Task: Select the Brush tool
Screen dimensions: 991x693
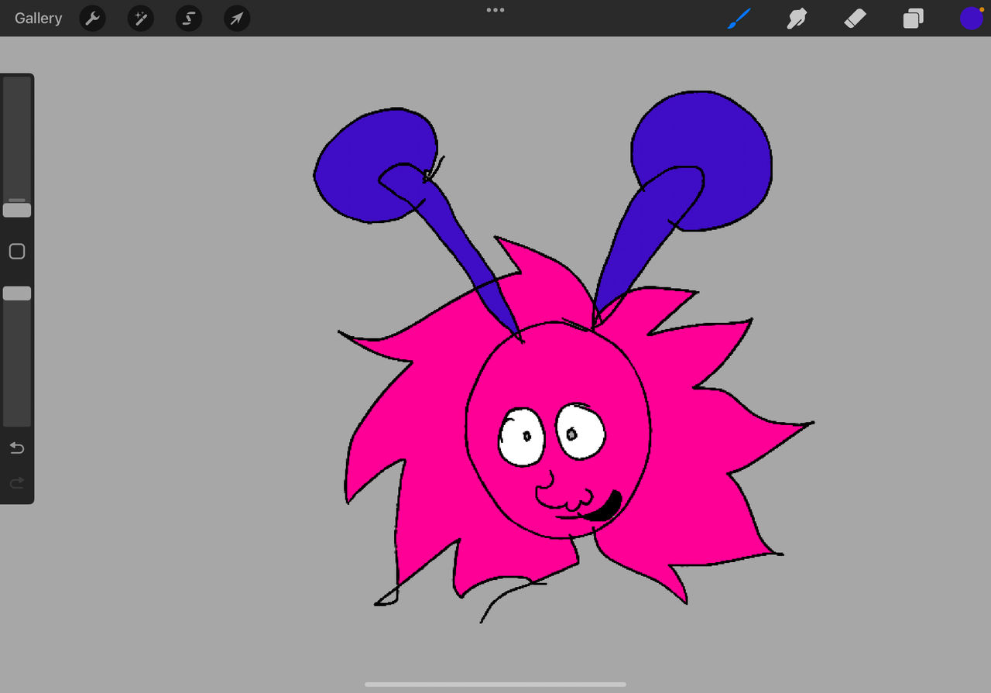Action: [739, 19]
